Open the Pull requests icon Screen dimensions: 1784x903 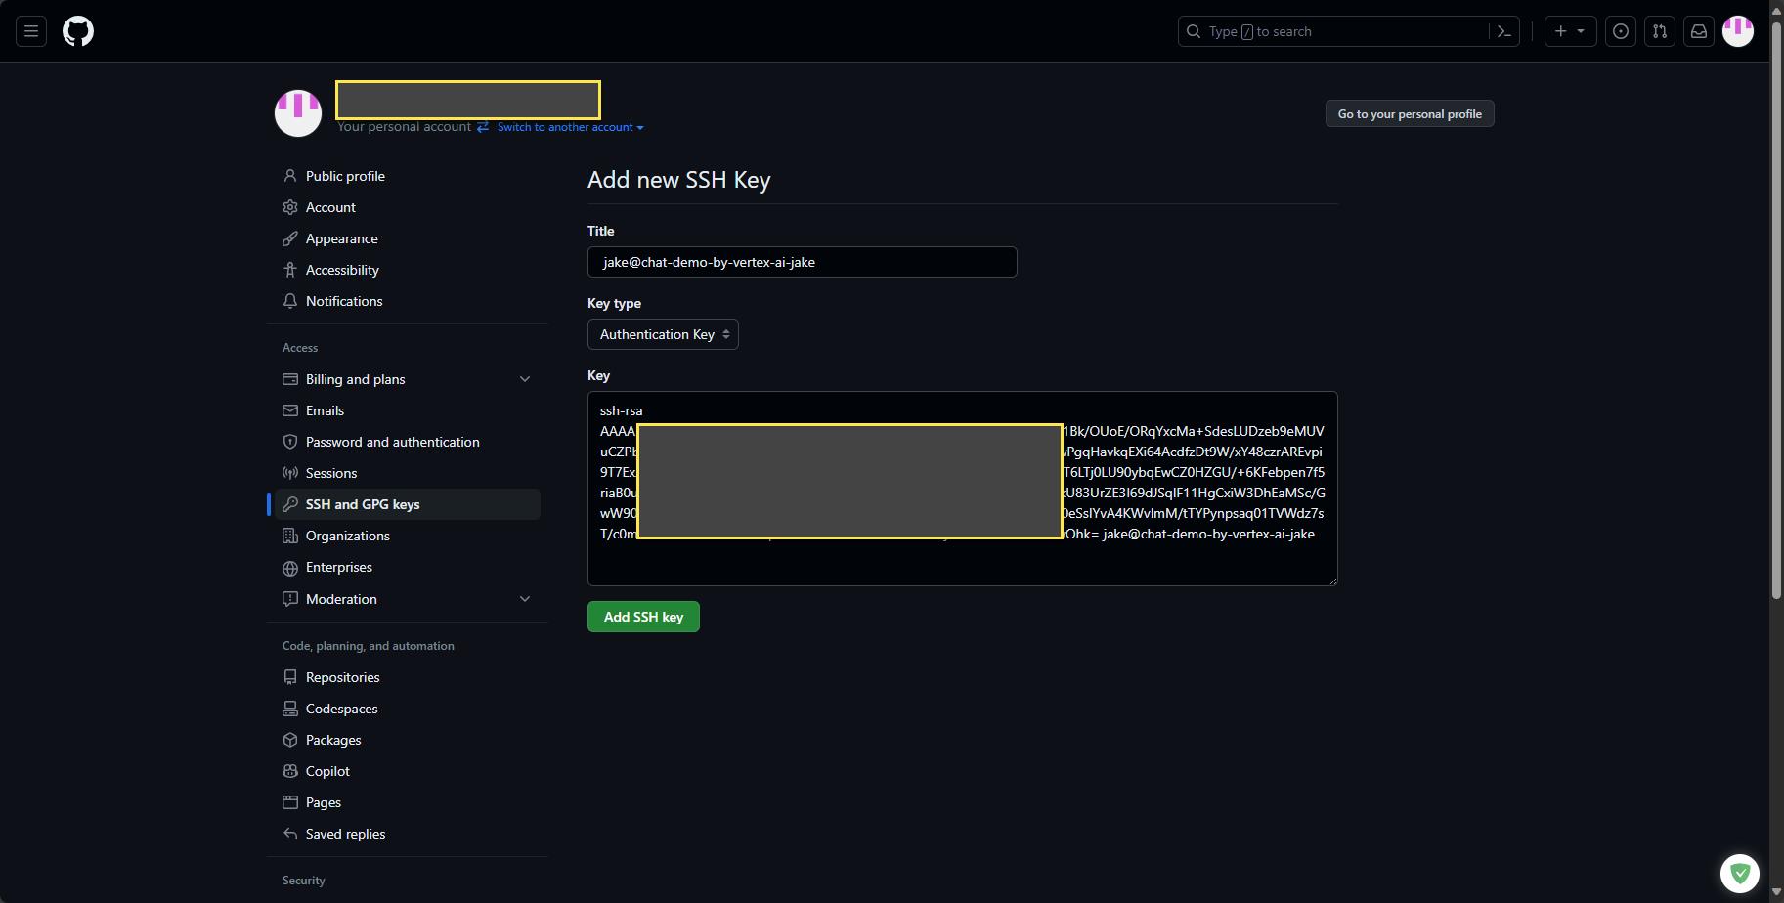pyautogui.click(x=1660, y=31)
